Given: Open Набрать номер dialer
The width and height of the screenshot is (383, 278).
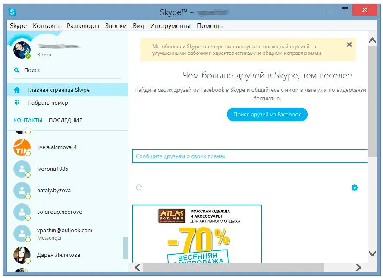Looking at the screenshot, I should pyautogui.click(x=67, y=103).
